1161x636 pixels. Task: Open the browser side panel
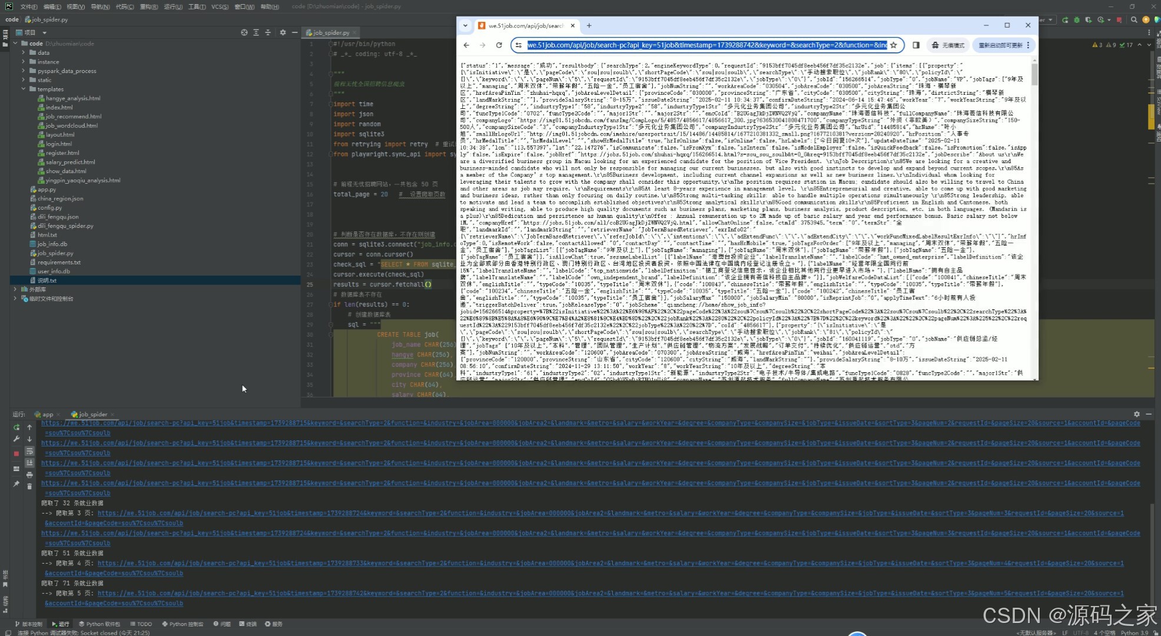click(916, 45)
